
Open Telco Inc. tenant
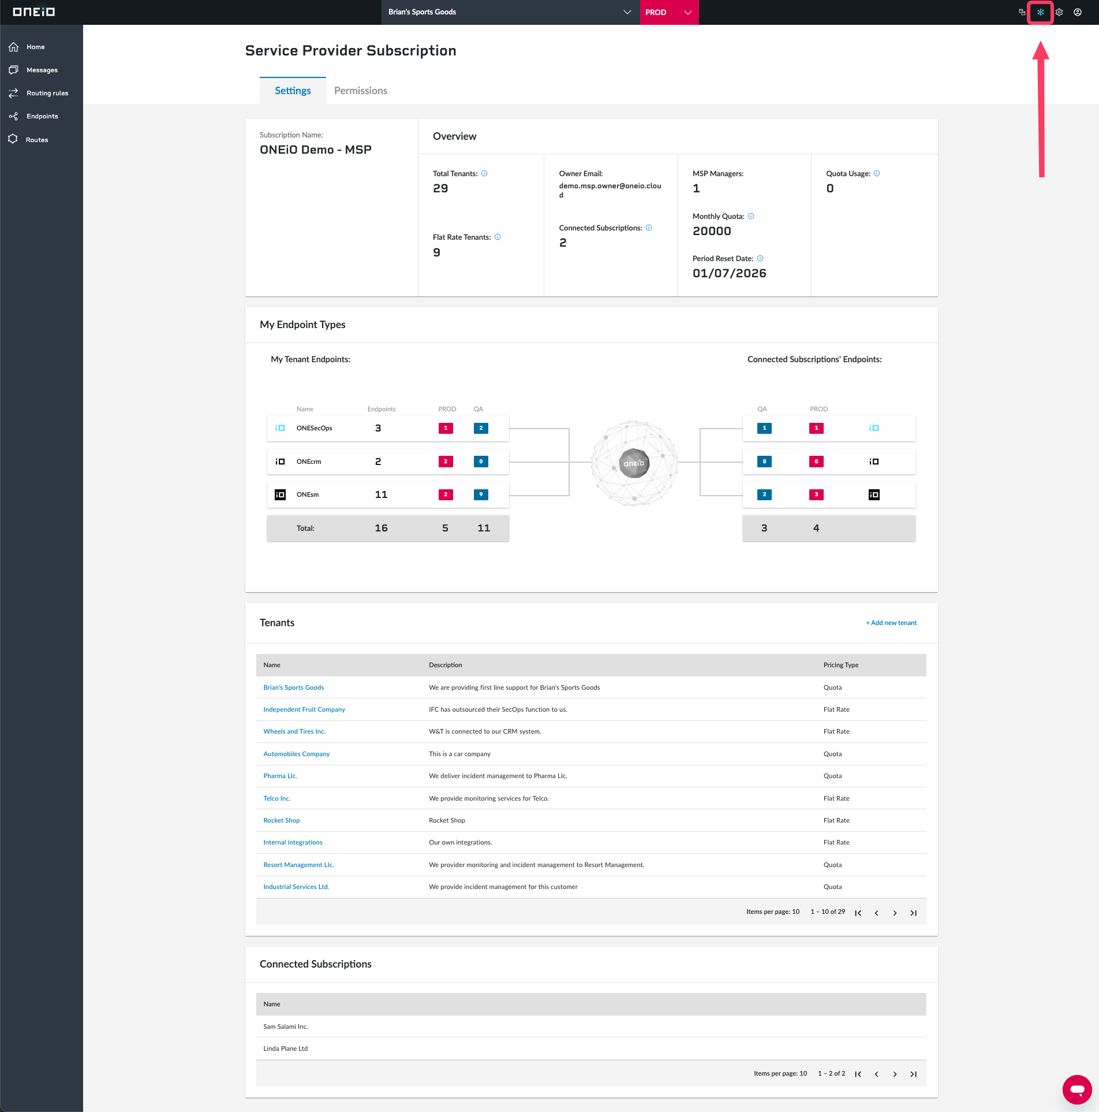[x=277, y=798]
